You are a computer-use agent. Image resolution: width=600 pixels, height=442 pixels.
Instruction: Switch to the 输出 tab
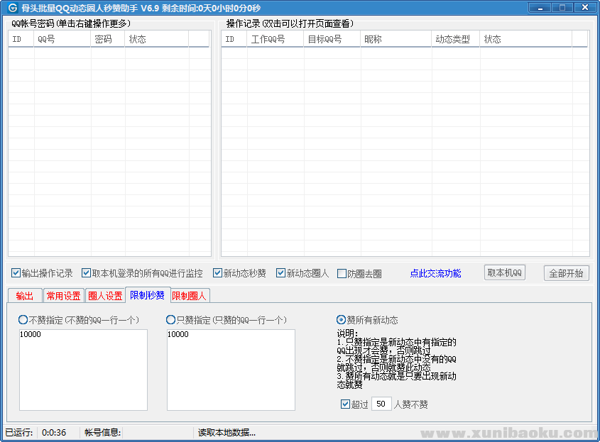click(x=24, y=296)
